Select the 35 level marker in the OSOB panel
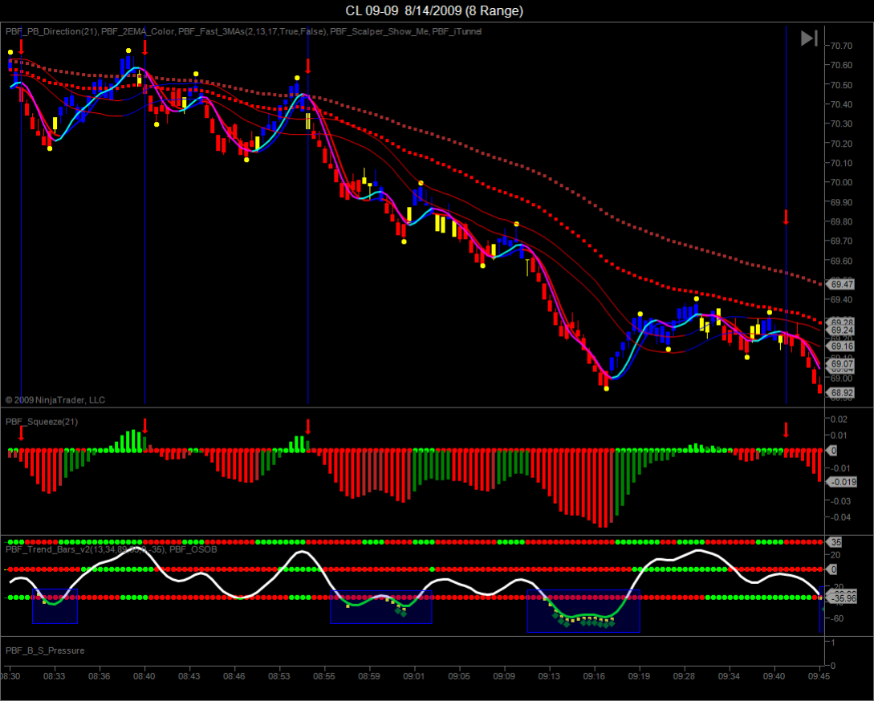874x701 pixels. [x=835, y=543]
